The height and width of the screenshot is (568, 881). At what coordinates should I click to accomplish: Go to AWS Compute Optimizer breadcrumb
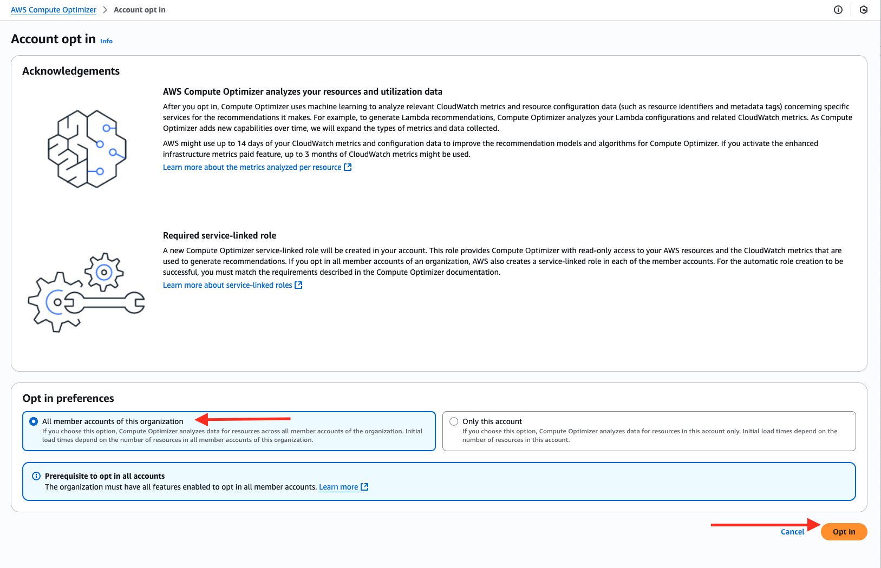coord(54,10)
